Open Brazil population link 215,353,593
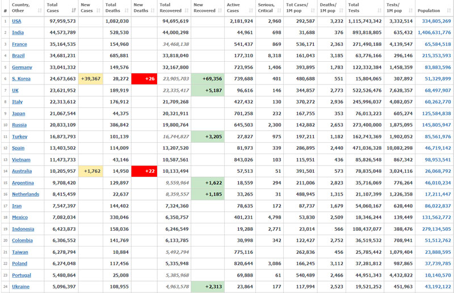 [x=436, y=56]
